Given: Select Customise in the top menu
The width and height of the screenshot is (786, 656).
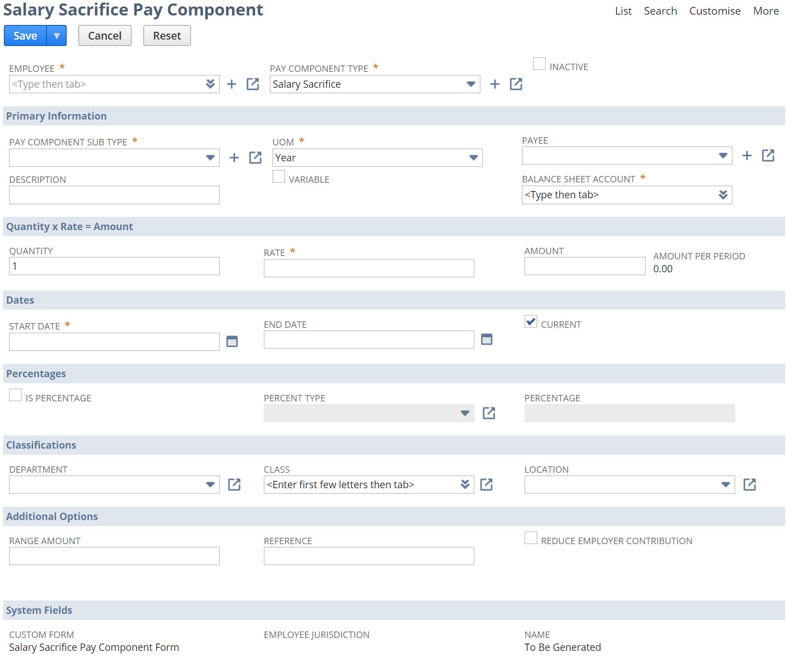Looking at the screenshot, I should pos(715,11).
